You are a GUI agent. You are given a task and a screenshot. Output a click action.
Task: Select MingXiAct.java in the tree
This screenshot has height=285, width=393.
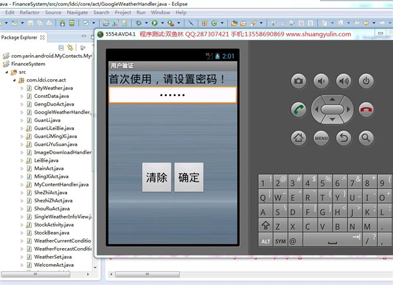tap(51, 176)
